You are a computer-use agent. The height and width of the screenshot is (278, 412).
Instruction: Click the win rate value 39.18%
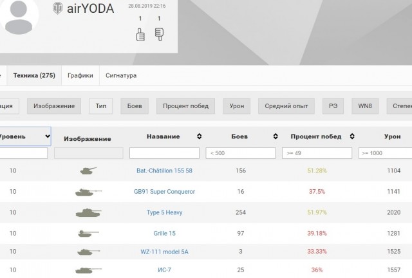[x=317, y=234]
